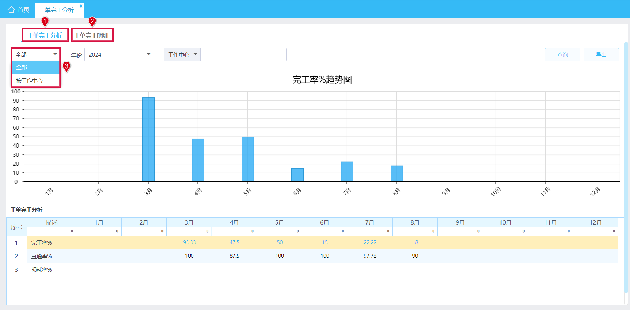Click the 查询 button
The height and width of the screenshot is (310, 630).
coord(562,54)
